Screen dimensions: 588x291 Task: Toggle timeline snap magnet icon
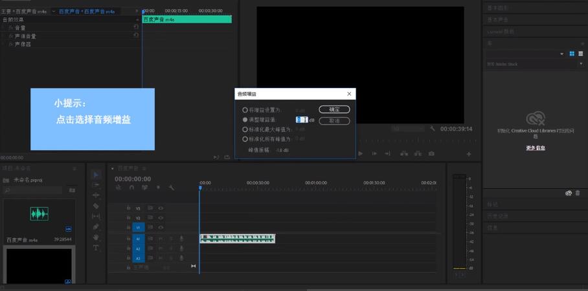click(131, 188)
